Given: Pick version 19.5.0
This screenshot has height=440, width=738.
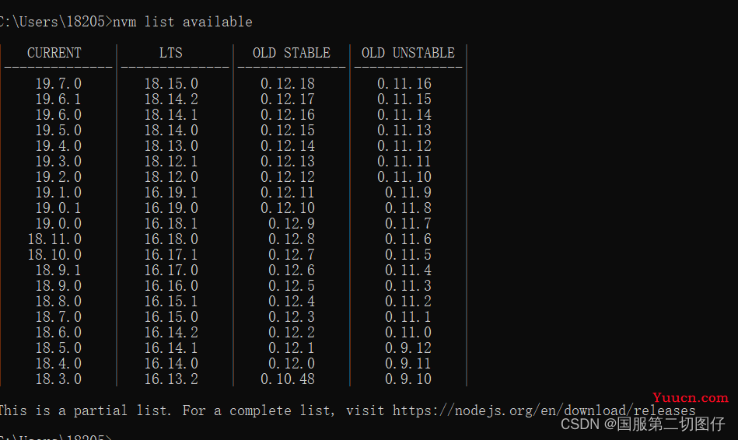Looking at the screenshot, I should [58, 131].
